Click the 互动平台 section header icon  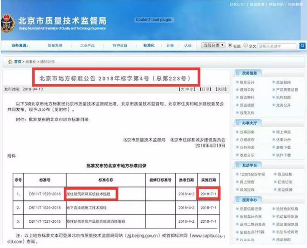[x=238, y=165]
